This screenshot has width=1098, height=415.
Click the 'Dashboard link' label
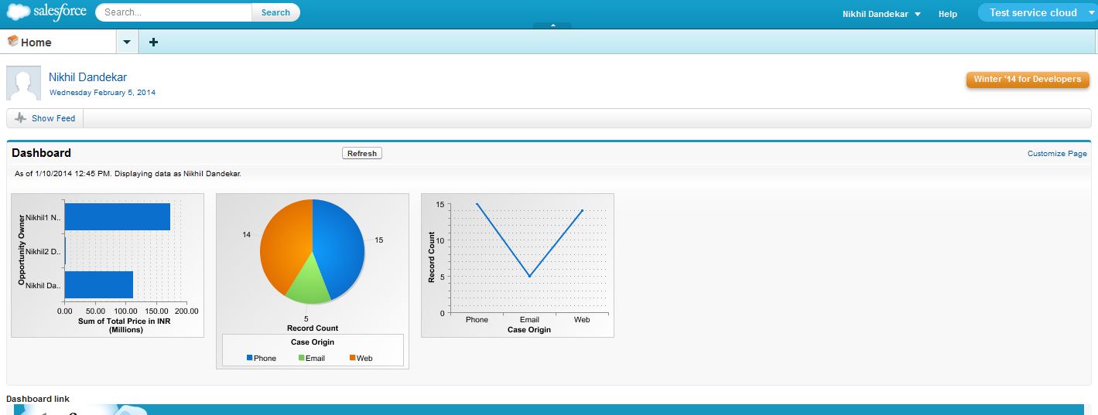tap(38, 399)
